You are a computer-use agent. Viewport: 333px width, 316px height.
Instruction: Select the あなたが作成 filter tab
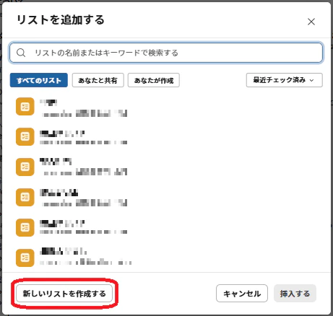(x=154, y=80)
